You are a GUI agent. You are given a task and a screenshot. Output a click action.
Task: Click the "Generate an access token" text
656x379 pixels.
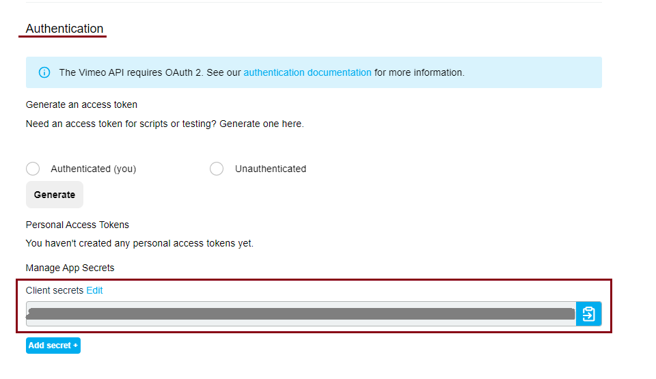coord(81,104)
